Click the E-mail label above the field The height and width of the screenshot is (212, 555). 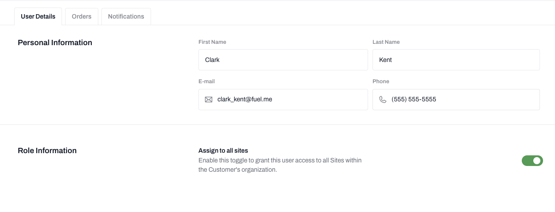pos(206,81)
